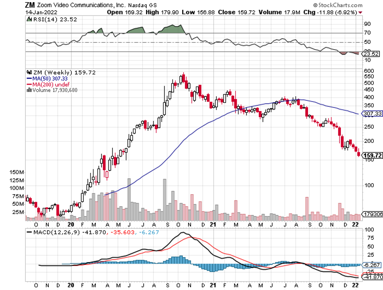Image resolution: width=383 pixels, height=290 pixels.
Task: Click the red down-arrow change indicator
Action: [x=360, y=13]
